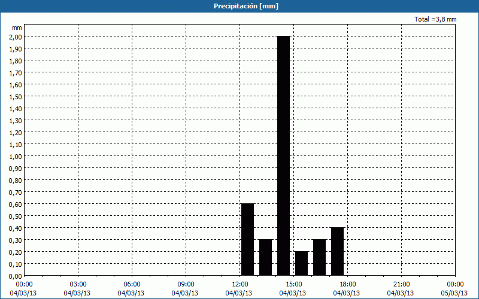Image resolution: width=479 pixels, height=299 pixels.
Task: Click the 'Precipitación [mm]' chart title
Action: pyautogui.click(x=246, y=6)
